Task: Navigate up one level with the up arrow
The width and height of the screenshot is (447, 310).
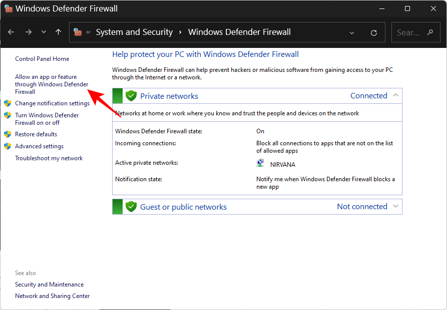Action: pos(58,31)
